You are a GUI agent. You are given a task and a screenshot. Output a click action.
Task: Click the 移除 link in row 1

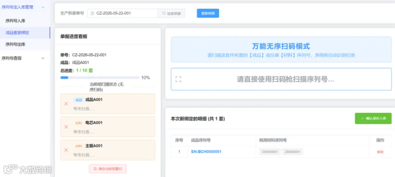coord(380,152)
